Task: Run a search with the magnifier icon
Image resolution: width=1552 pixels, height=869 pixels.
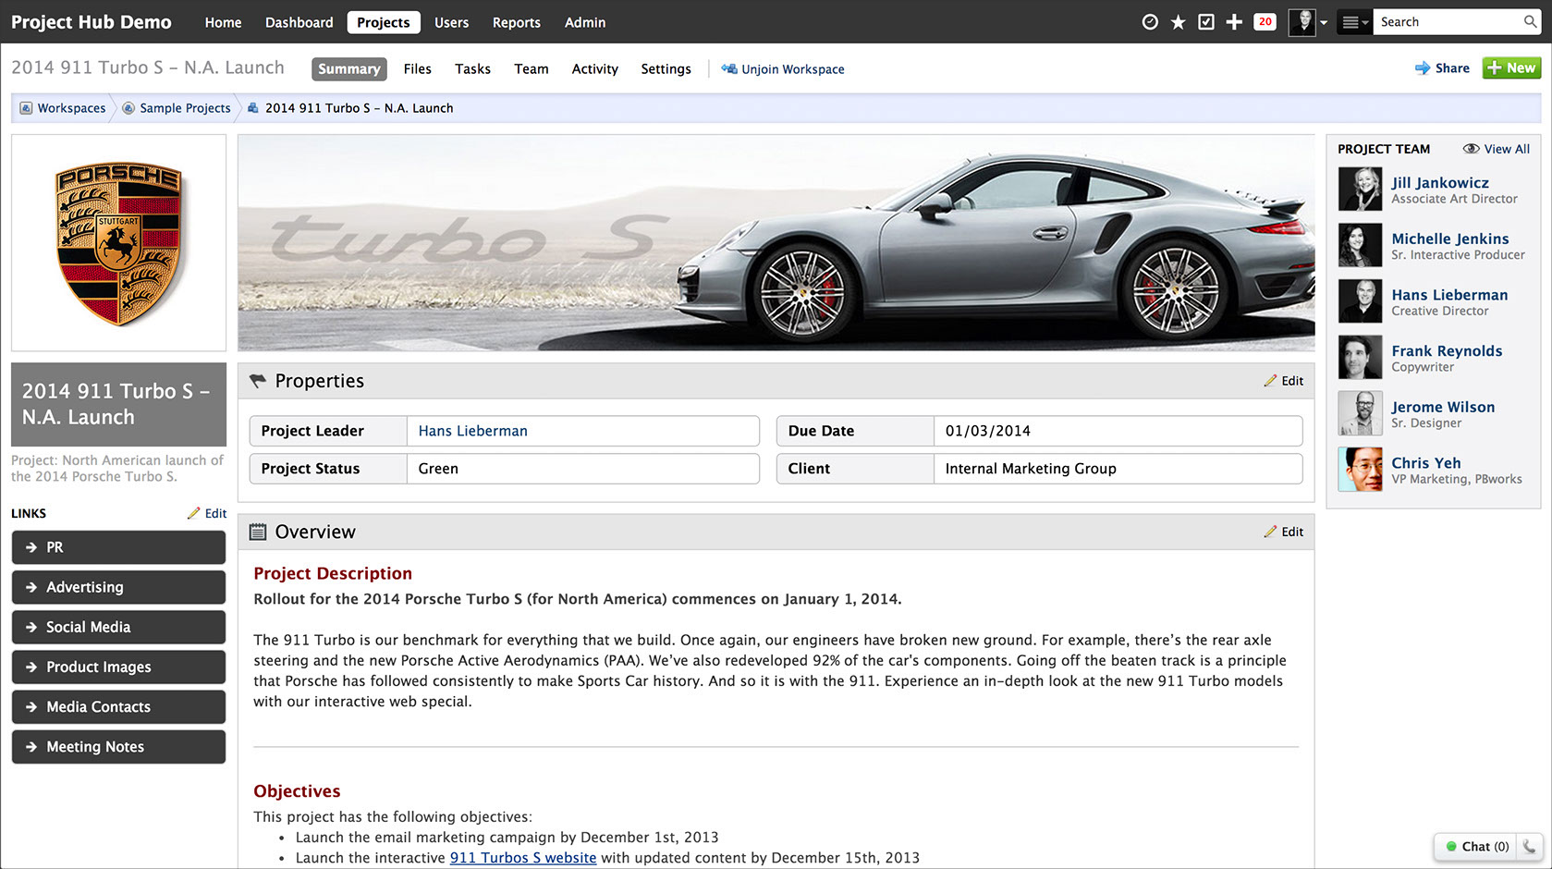Action: [1530, 20]
